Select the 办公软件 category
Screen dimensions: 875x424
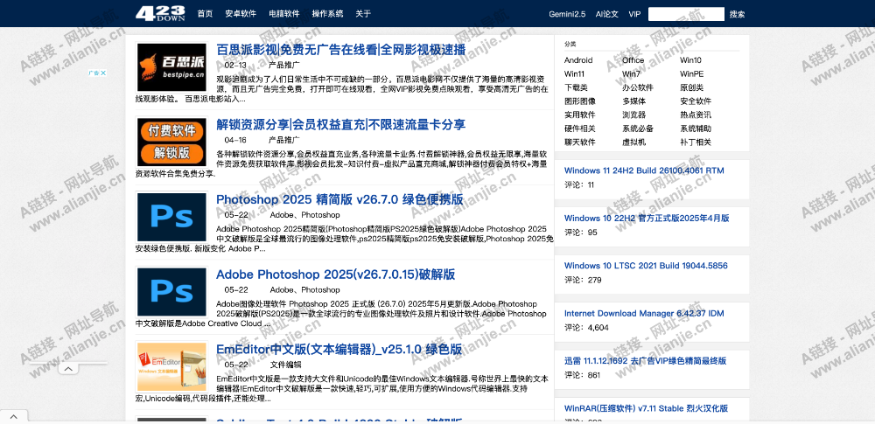637,87
